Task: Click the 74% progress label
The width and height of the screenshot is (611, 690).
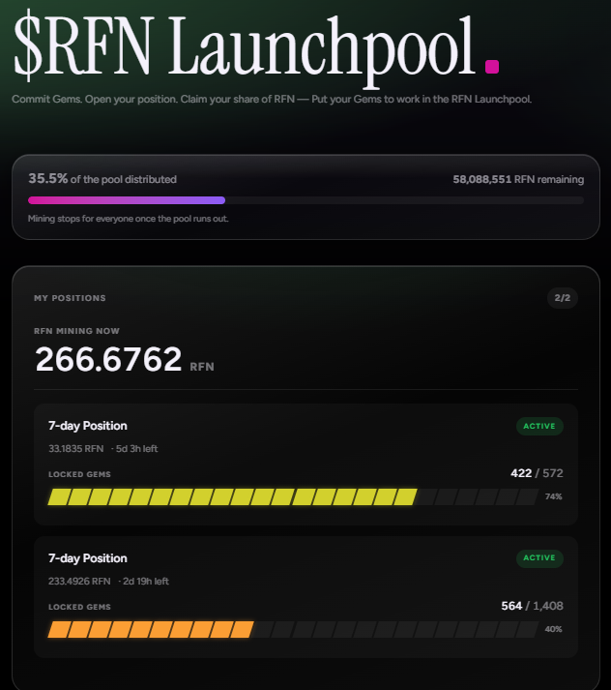Action: click(553, 496)
